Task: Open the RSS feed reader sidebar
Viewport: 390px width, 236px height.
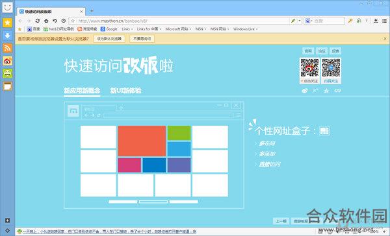Action: [x=7, y=48]
